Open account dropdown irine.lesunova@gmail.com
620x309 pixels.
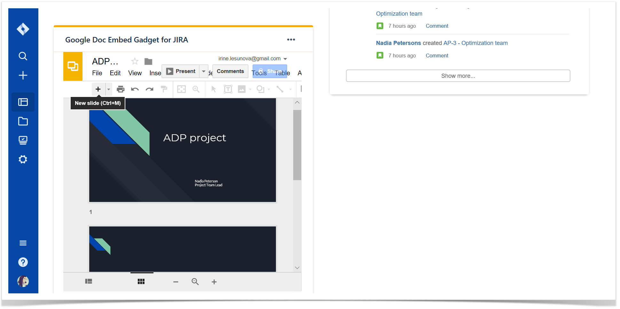click(253, 59)
